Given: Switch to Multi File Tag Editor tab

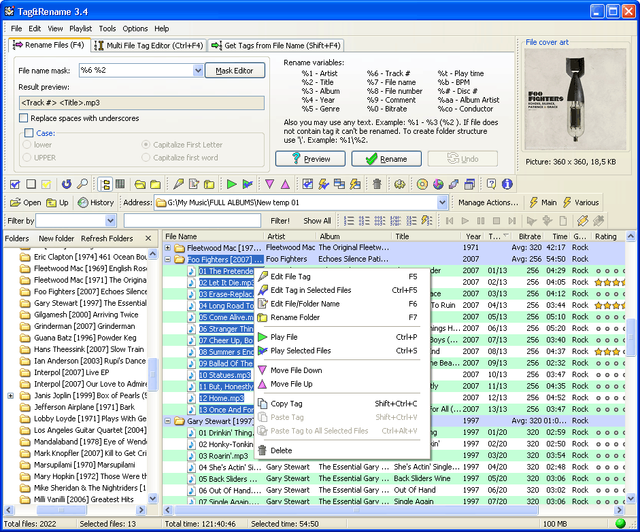Looking at the screenshot, I should (149, 46).
